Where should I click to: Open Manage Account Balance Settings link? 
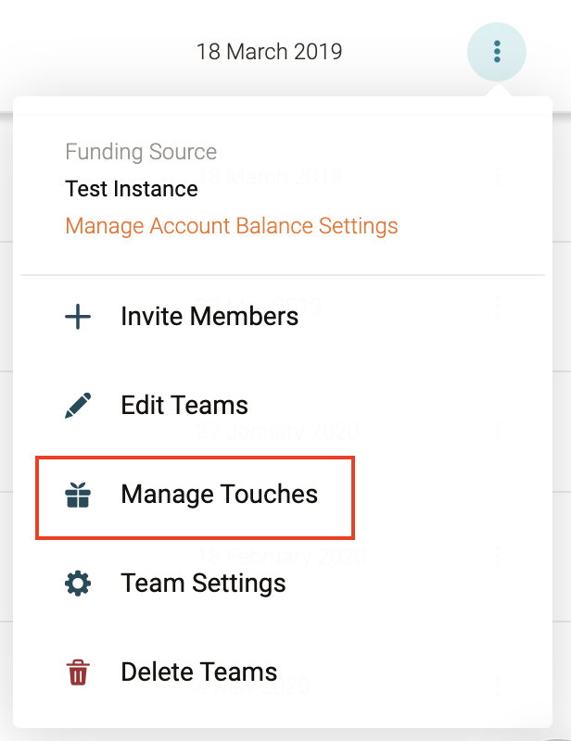[x=232, y=226]
